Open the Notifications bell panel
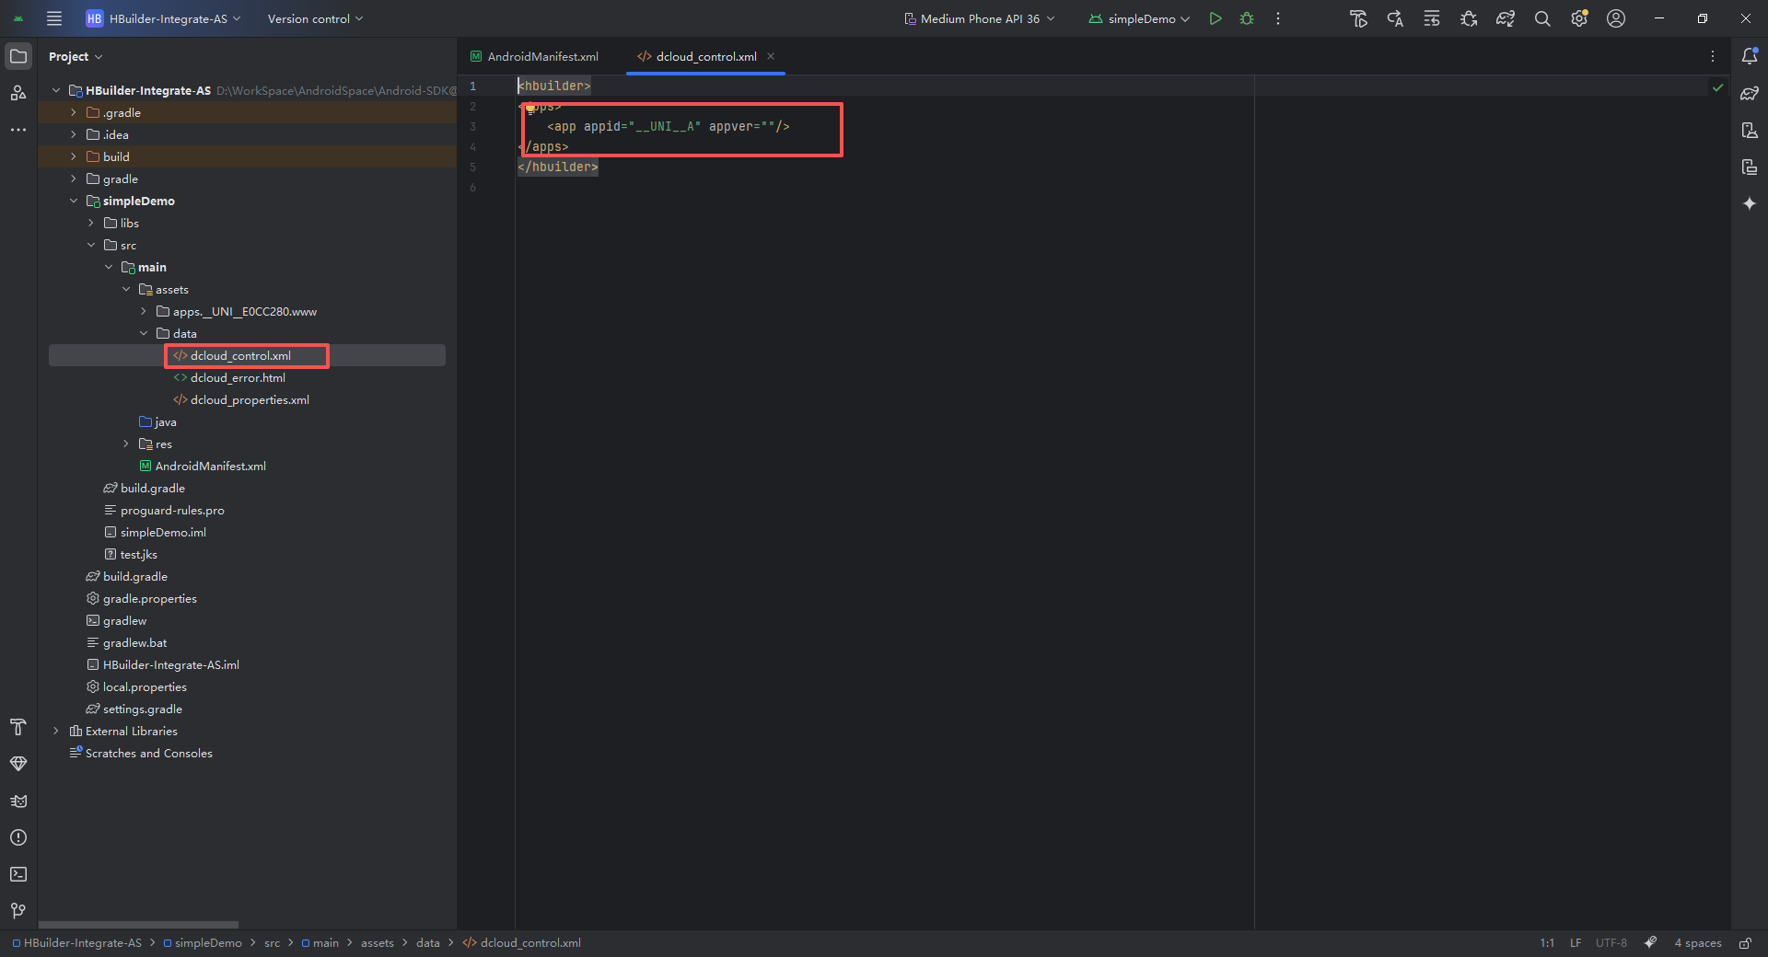The width and height of the screenshot is (1768, 957). pos(1750,56)
